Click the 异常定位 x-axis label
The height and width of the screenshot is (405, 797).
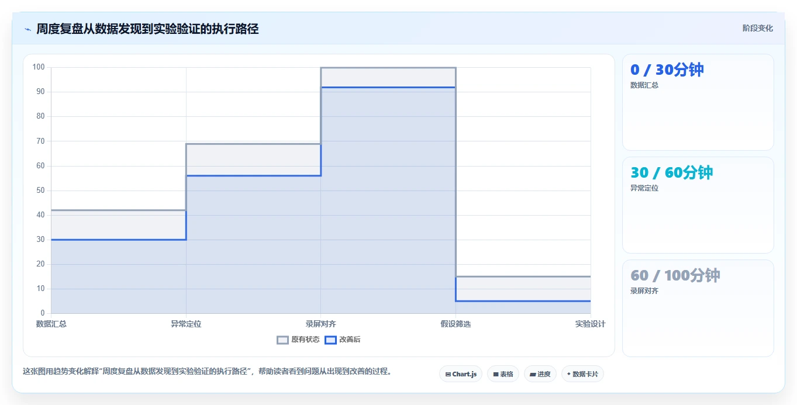[186, 324]
